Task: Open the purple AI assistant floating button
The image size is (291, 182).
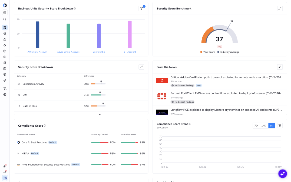Action: (282, 174)
